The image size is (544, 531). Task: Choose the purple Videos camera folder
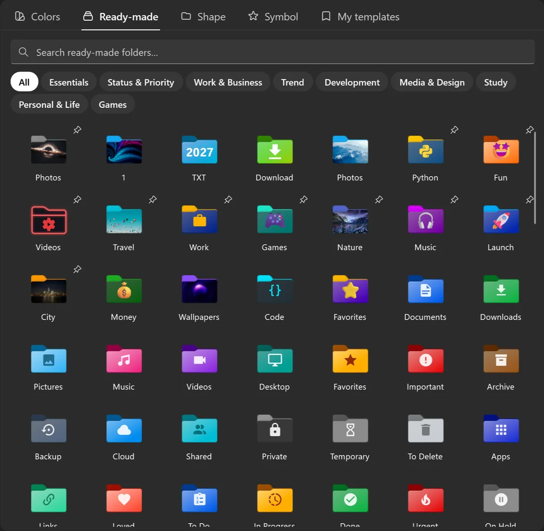(199, 360)
